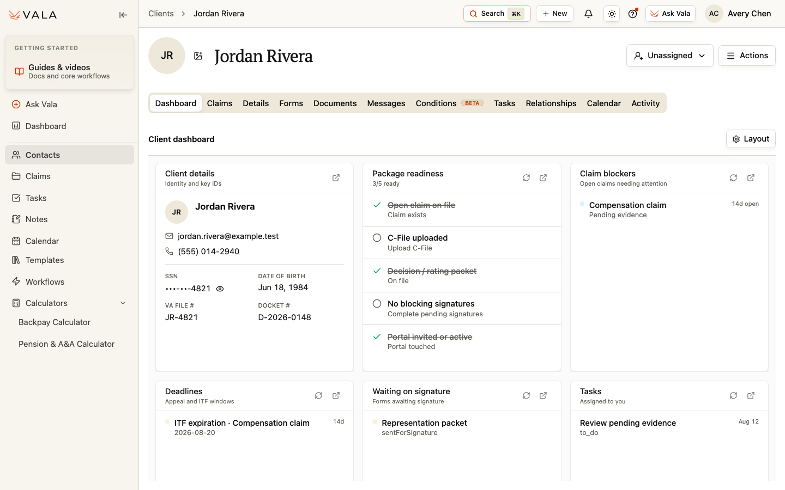The height and width of the screenshot is (490, 785).
Task: Click the New button
Action: click(554, 14)
